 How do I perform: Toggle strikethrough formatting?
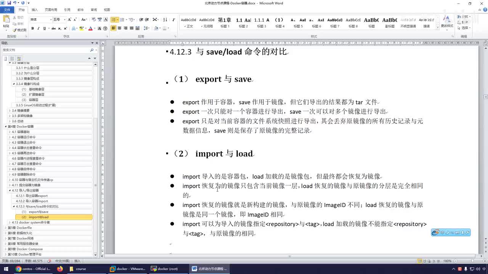(x=54, y=29)
